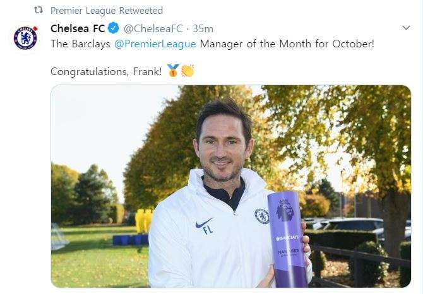Image resolution: width=423 pixels, height=294 pixels.
Task: Click the retweet arrows icon above the tweet
Action: click(38, 11)
